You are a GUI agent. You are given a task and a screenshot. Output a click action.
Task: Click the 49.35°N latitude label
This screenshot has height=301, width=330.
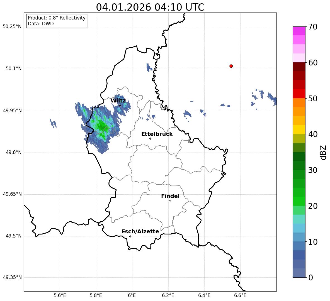tap(12, 277)
